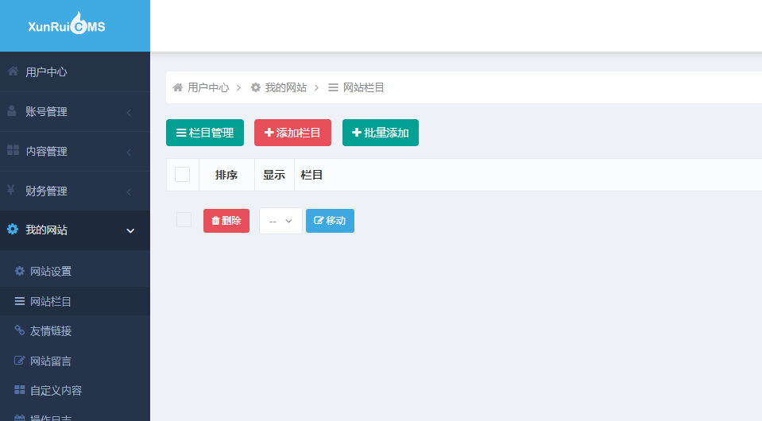Click the 栏目管理 button

point(205,133)
